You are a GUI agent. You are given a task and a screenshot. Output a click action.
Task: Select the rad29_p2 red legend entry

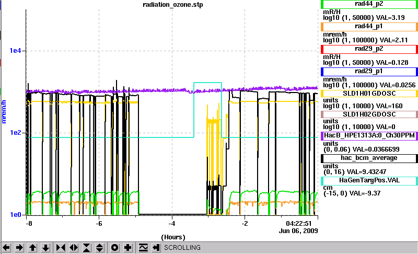coord(369,49)
